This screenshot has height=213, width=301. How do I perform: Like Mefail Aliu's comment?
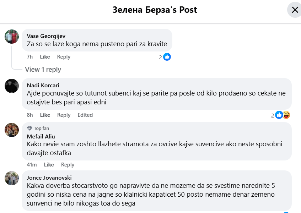pos(49,165)
